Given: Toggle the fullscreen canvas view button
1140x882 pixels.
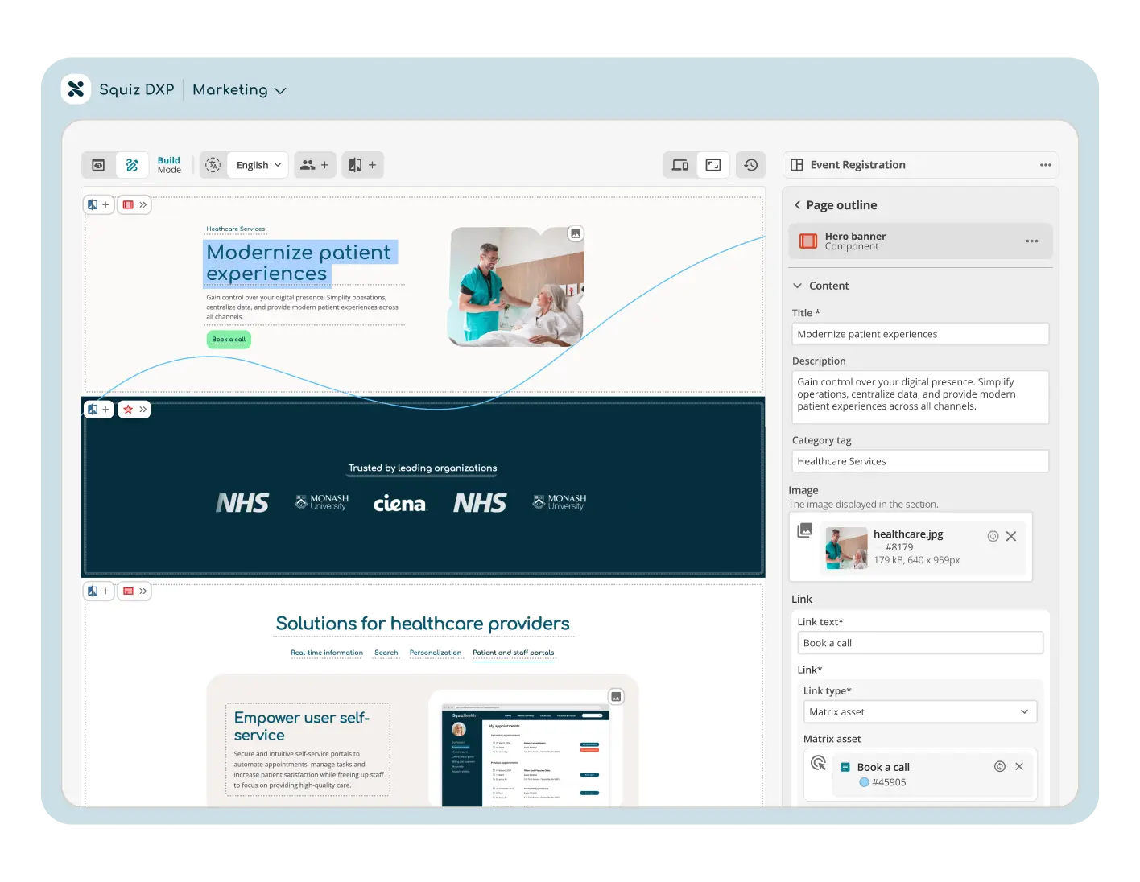Looking at the screenshot, I should 713,165.
